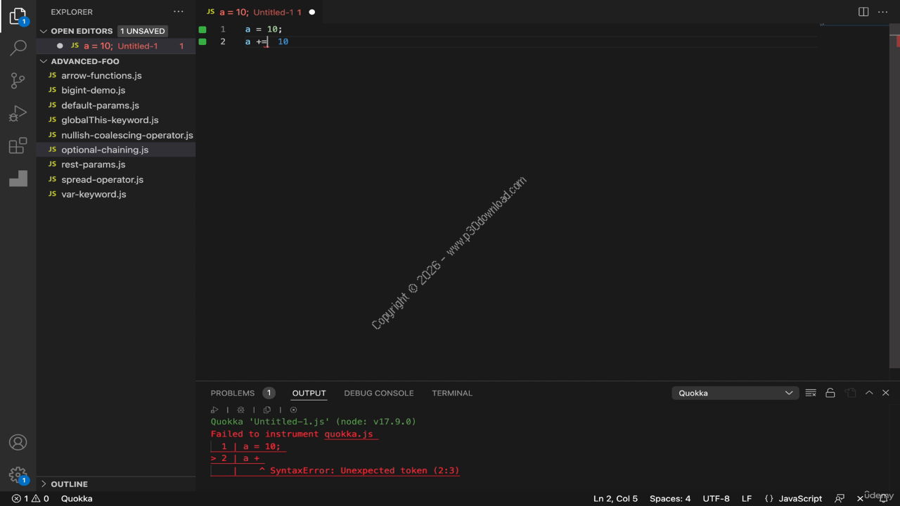Open the Extensions view
The height and width of the screenshot is (506, 900).
coord(18,146)
